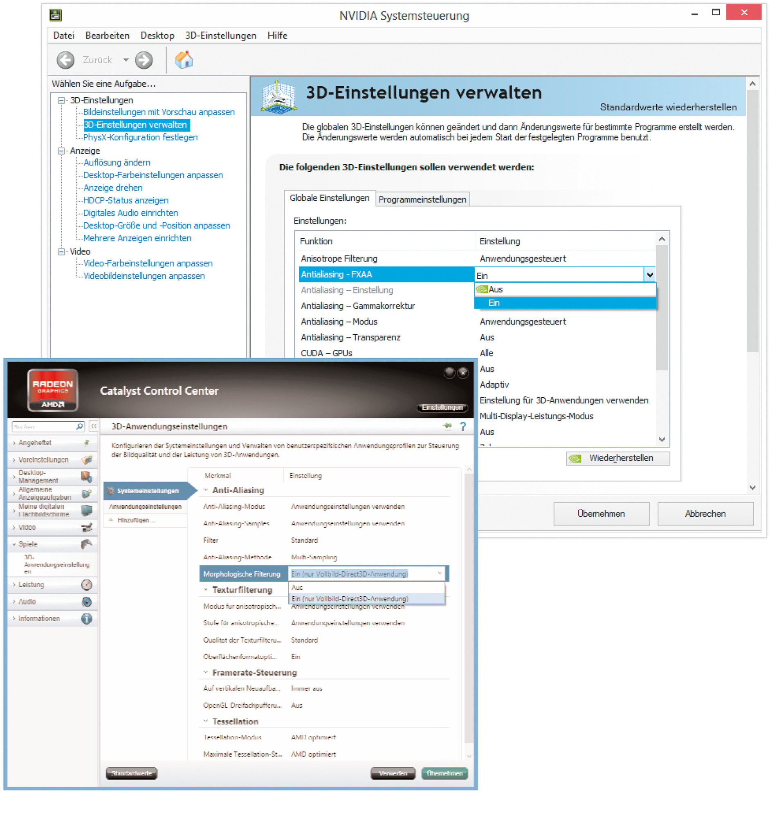Click the Spiele gamepad sidebar icon
770x837 pixels.
pyautogui.click(x=87, y=544)
